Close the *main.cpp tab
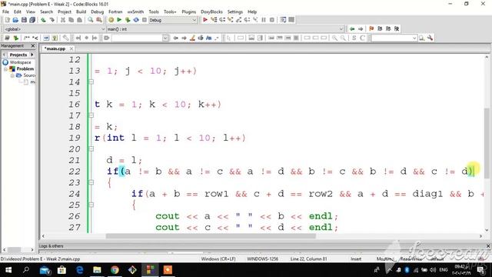 coord(71,48)
